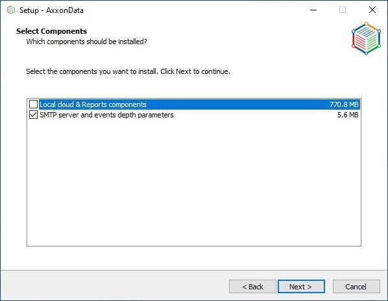Go back with the < Back button
388x301 pixels.
252,287
